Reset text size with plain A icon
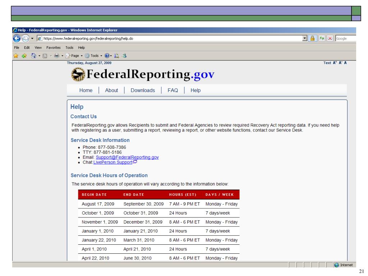The height and width of the screenshot is (276, 368). 345,63
